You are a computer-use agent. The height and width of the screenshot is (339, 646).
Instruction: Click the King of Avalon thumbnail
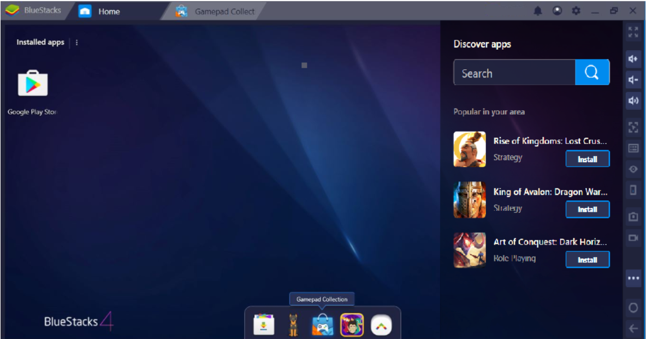pos(470,200)
